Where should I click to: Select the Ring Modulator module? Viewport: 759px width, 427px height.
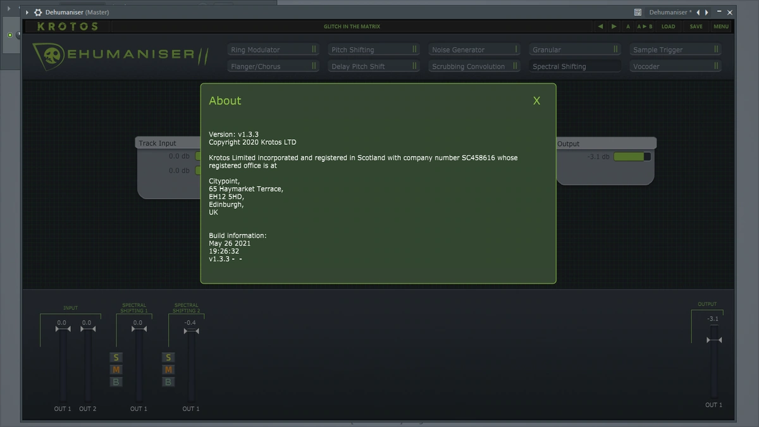point(273,49)
